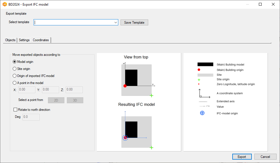
Task: Click the green site origin cross in top view
Action: pyautogui.click(x=151, y=96)
